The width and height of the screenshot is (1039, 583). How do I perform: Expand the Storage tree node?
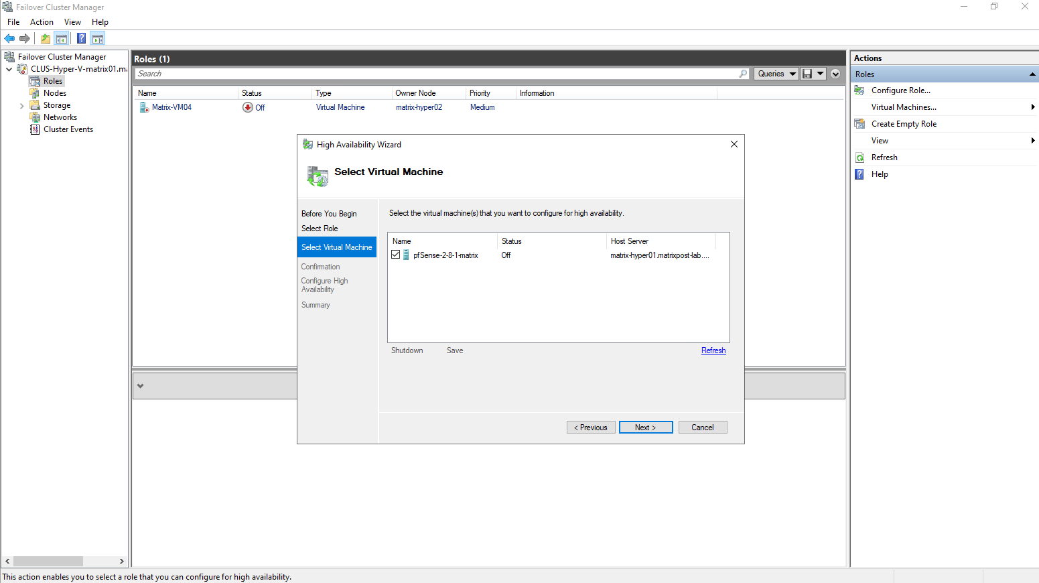[x=21, y=106]
